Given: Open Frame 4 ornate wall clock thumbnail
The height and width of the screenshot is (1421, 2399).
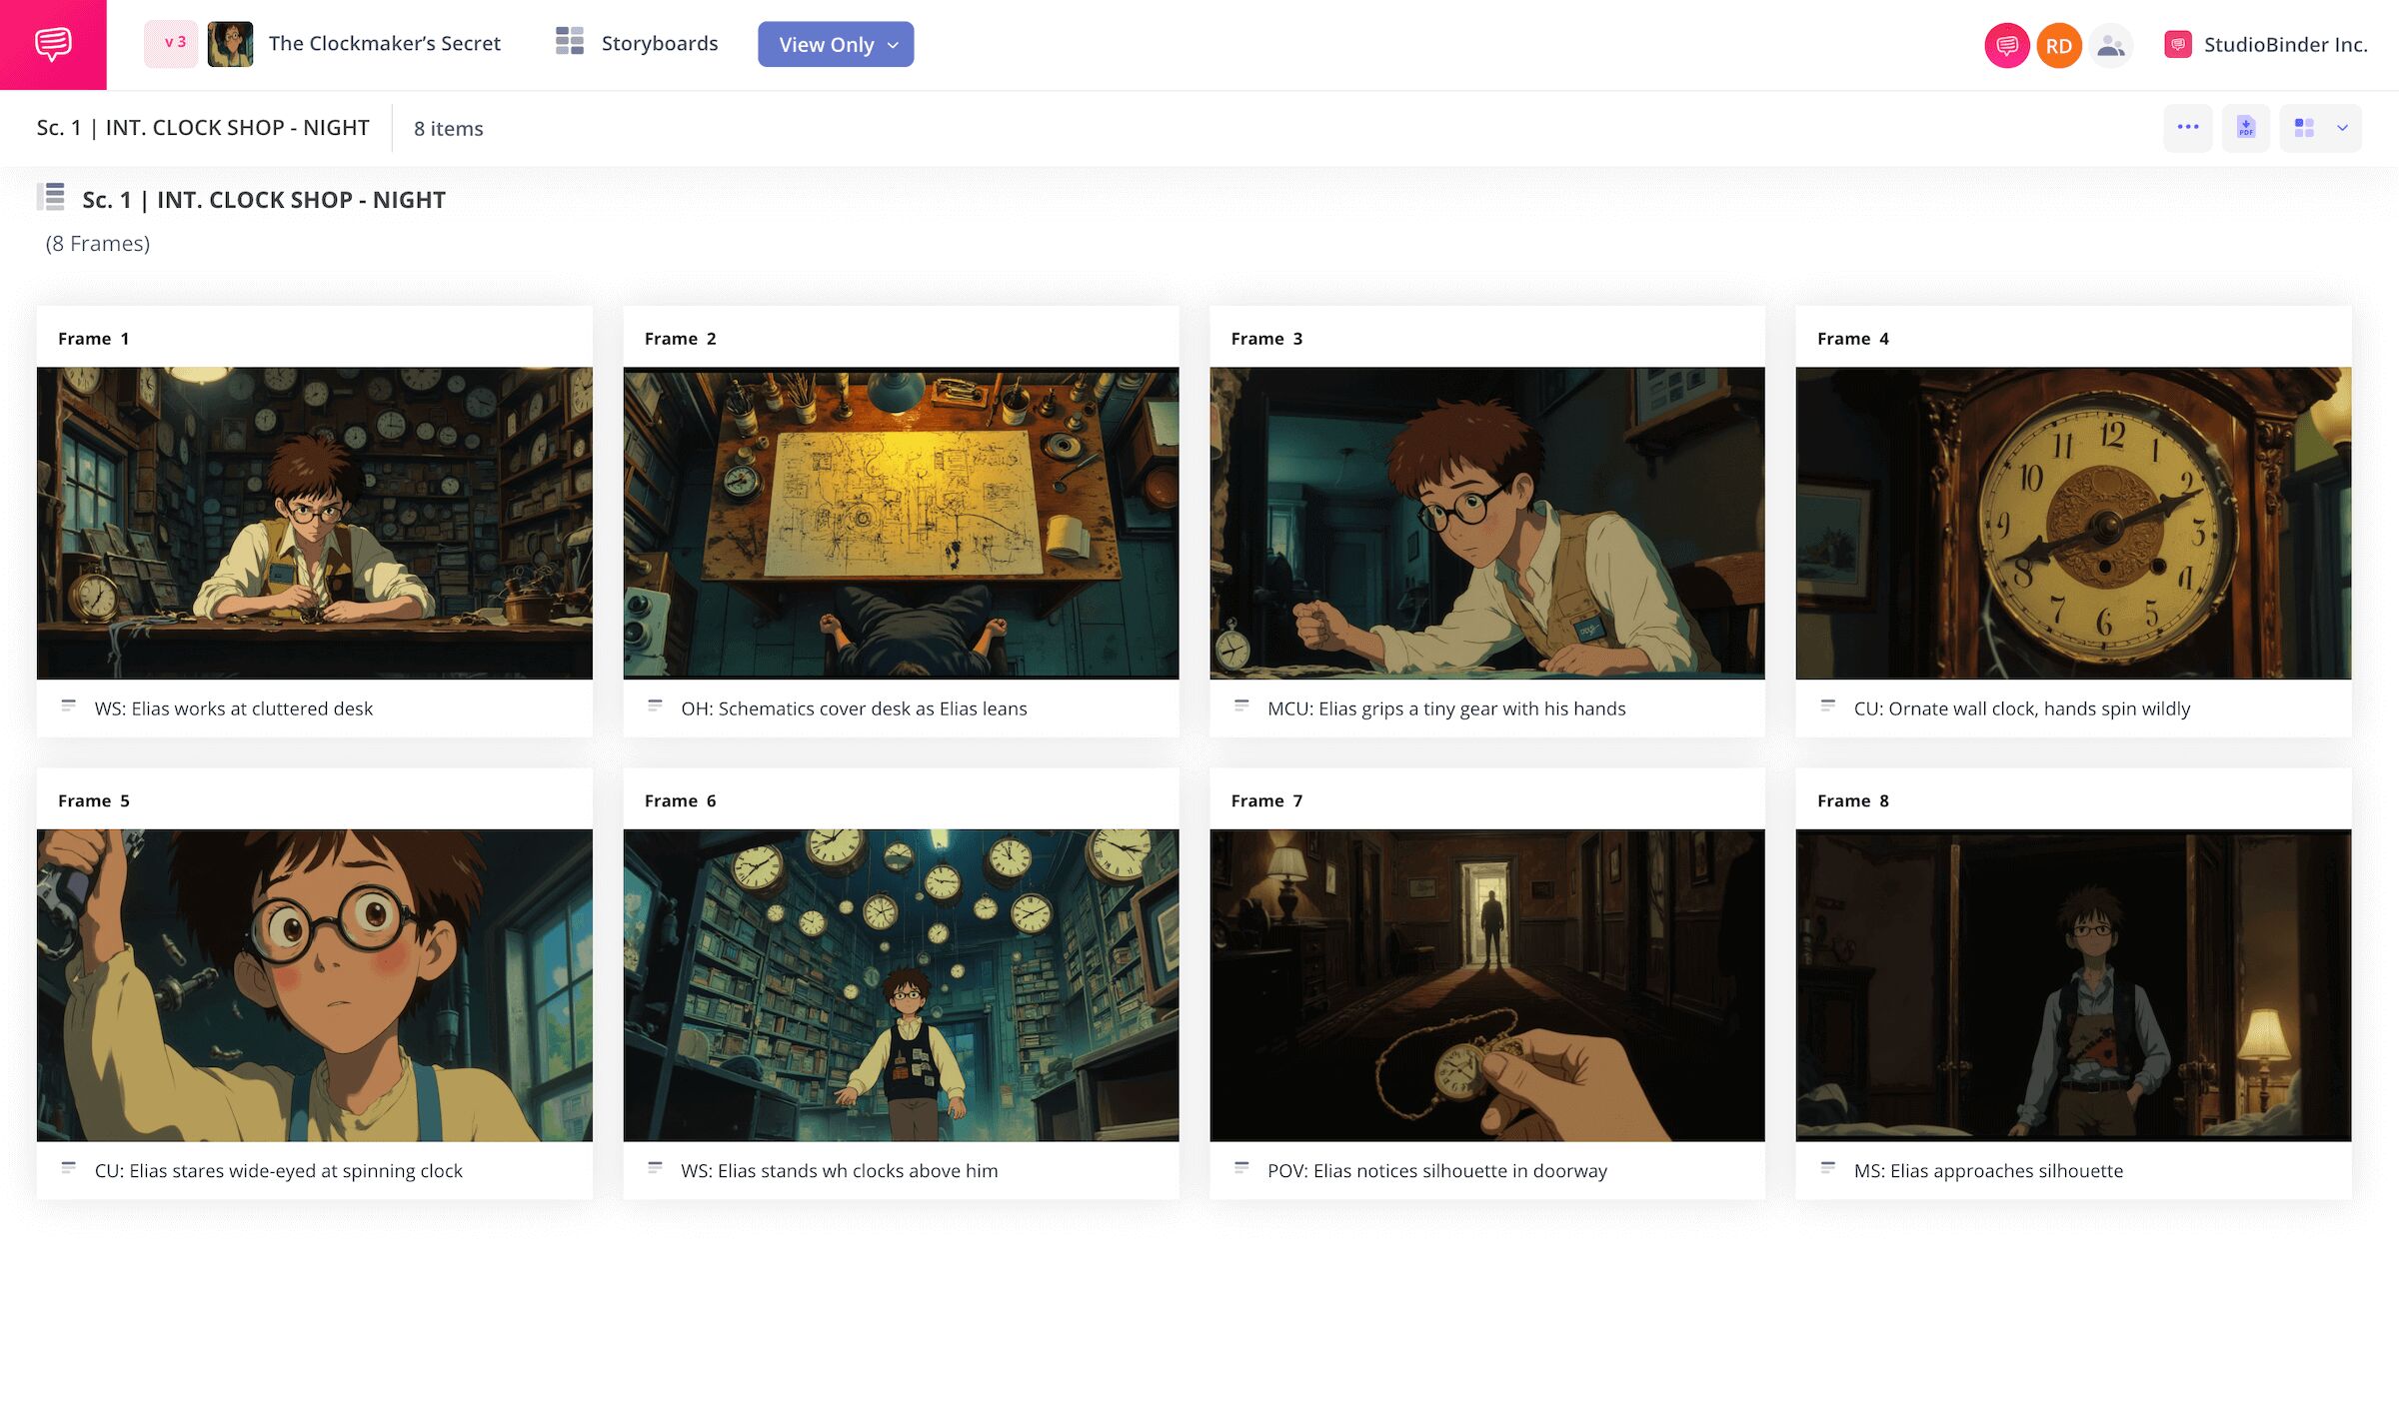Looking at the screenshot, I should pos(2073,523).
